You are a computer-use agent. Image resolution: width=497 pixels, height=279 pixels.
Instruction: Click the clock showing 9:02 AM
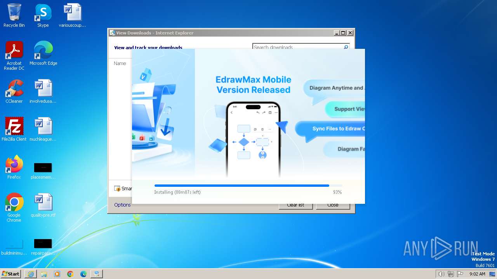pyautogui.click(x=477, y=274)
